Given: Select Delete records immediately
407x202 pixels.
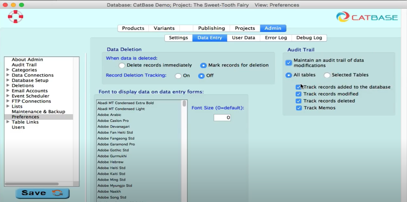Looking at the screenshot, I should point(122,65).
